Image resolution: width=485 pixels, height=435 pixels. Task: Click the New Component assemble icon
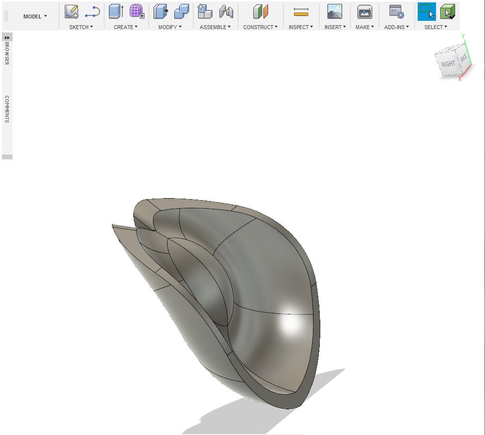[x=205, y=12]
